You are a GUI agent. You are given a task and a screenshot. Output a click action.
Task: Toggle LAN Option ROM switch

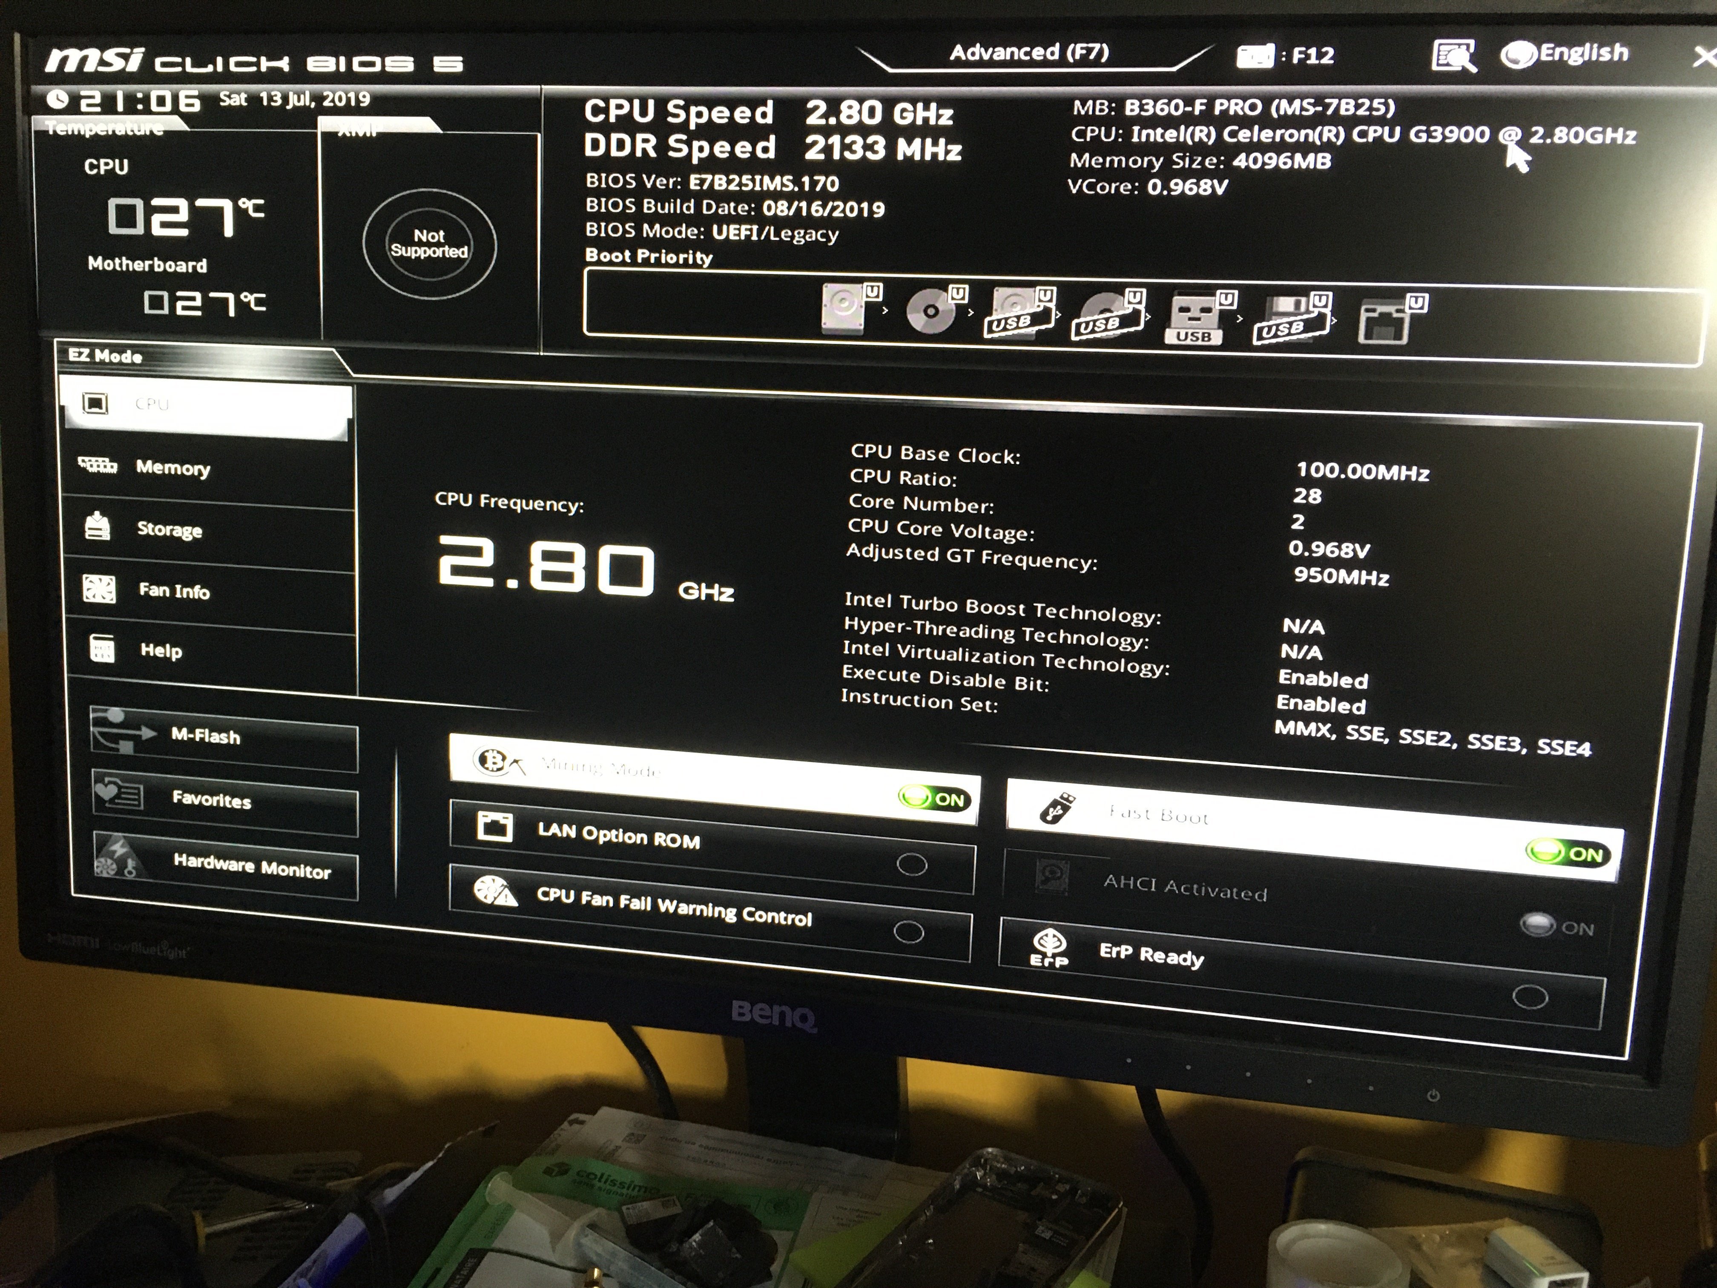pyautogui.click(x=912, y=864)
